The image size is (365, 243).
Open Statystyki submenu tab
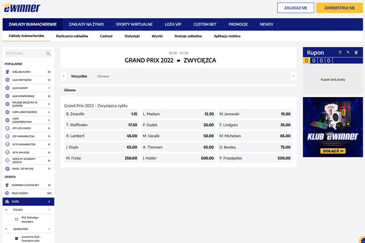click(132, 36)
